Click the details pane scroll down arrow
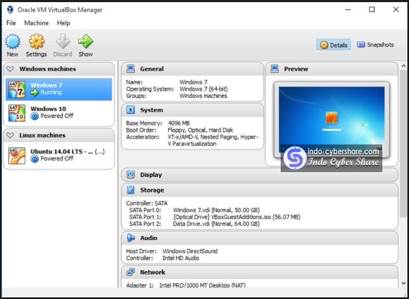This screenshot has height=299, width=409. 404,283
